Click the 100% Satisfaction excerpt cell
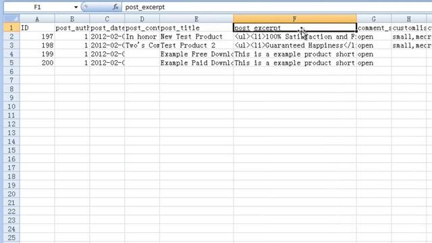The image size is (432, 243). pyautogui.click(x=294, y=36)
